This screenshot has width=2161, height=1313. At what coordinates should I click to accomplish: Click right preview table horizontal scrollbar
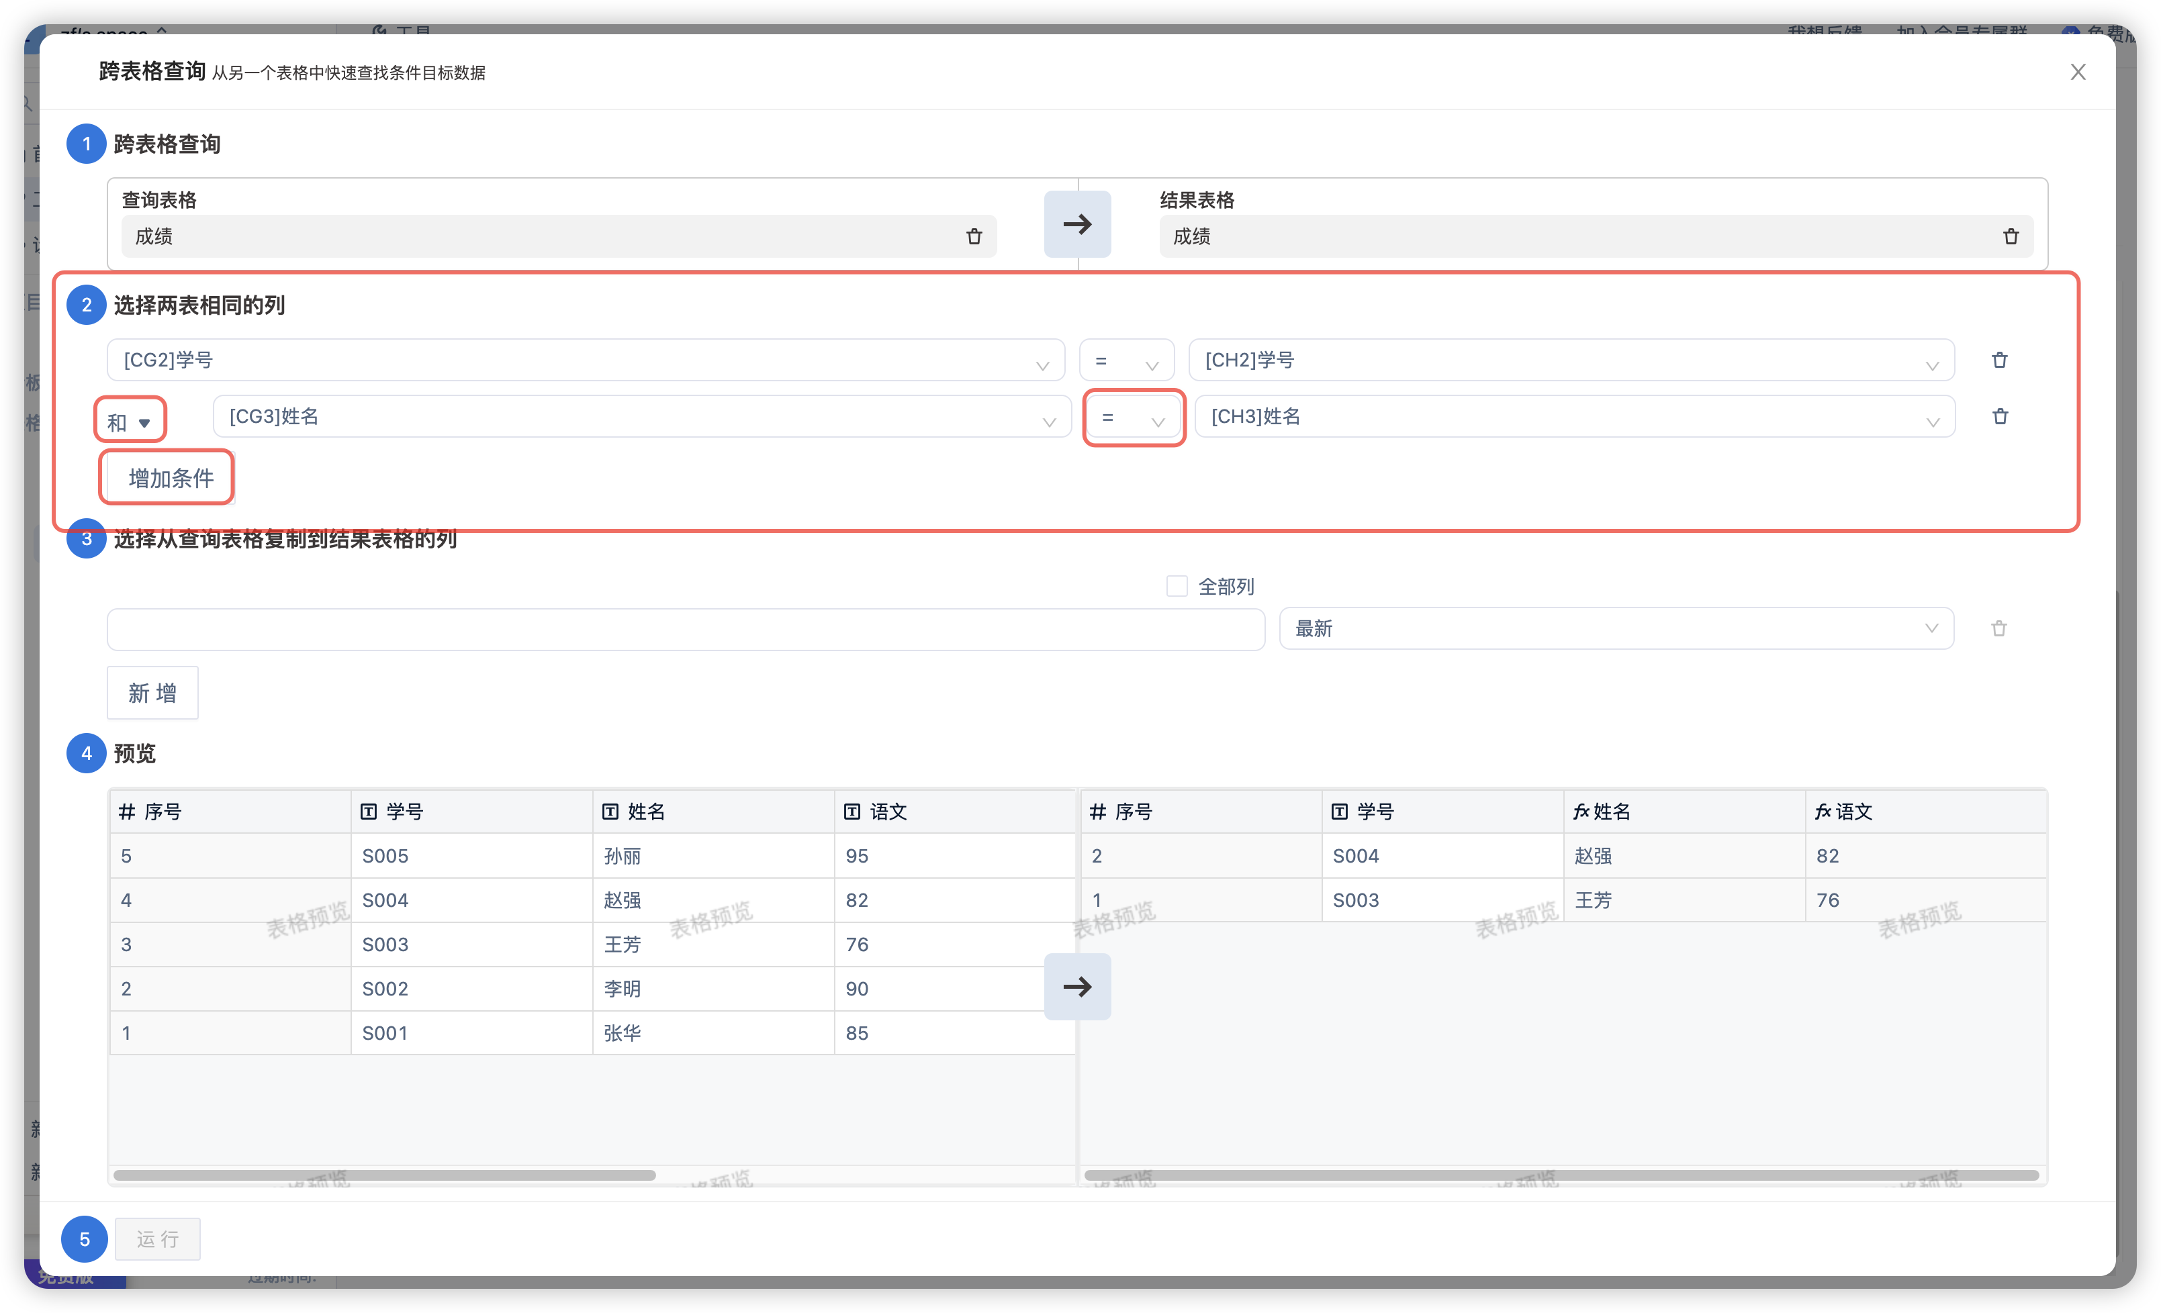[1561, 1175]
